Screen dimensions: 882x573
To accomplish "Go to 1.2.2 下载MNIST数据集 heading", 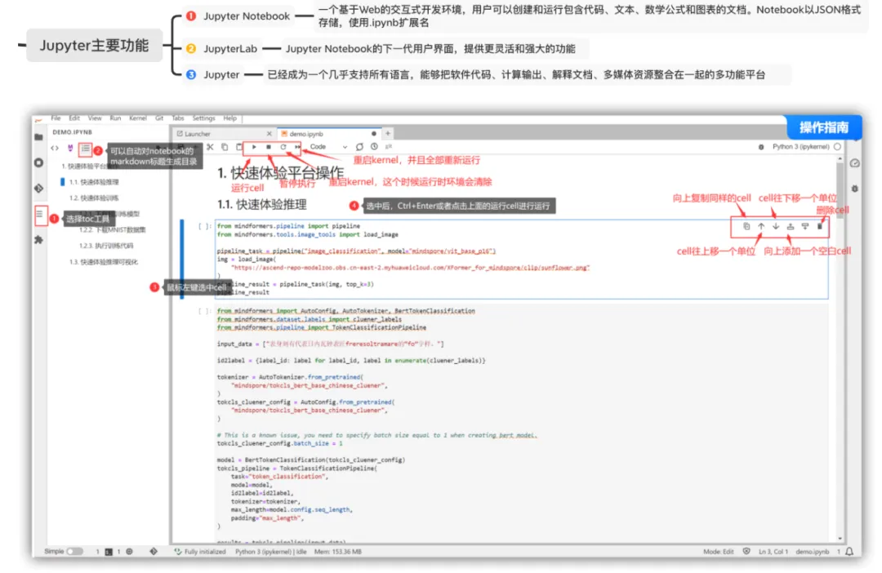I will pos(113,229).
